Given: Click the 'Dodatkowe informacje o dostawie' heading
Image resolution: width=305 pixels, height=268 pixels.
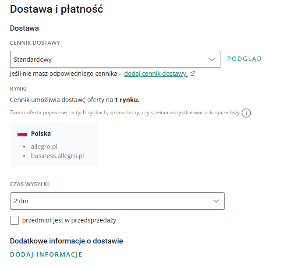Looking at the screenshot, I should [x=66, y=241].
